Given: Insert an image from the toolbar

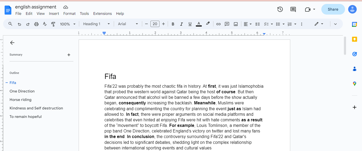Looking at the screenshot, I should 236,24.
